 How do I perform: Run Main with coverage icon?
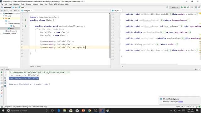click(x=188, y=8)
